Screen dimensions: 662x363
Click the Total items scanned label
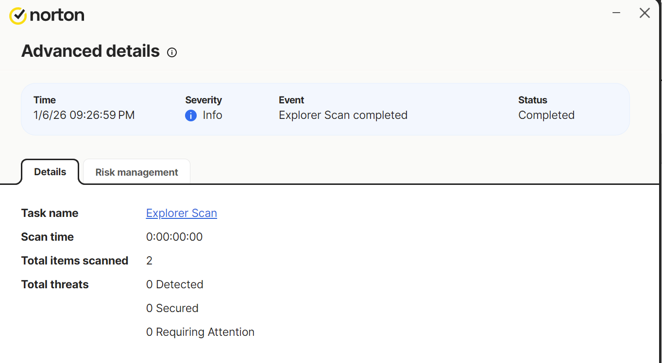[x=75, y=261]
